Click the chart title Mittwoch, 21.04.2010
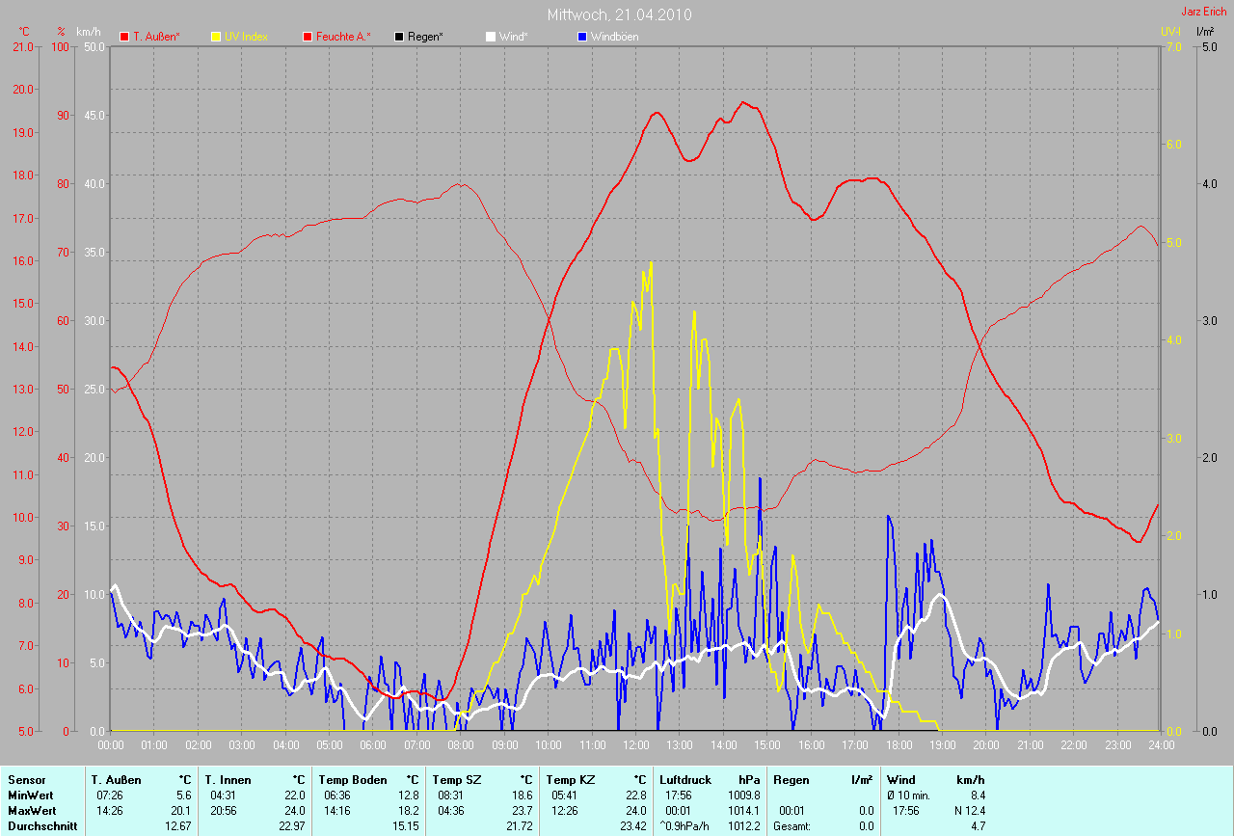This screenshot has height=836, width=1234. coord(618,14)
